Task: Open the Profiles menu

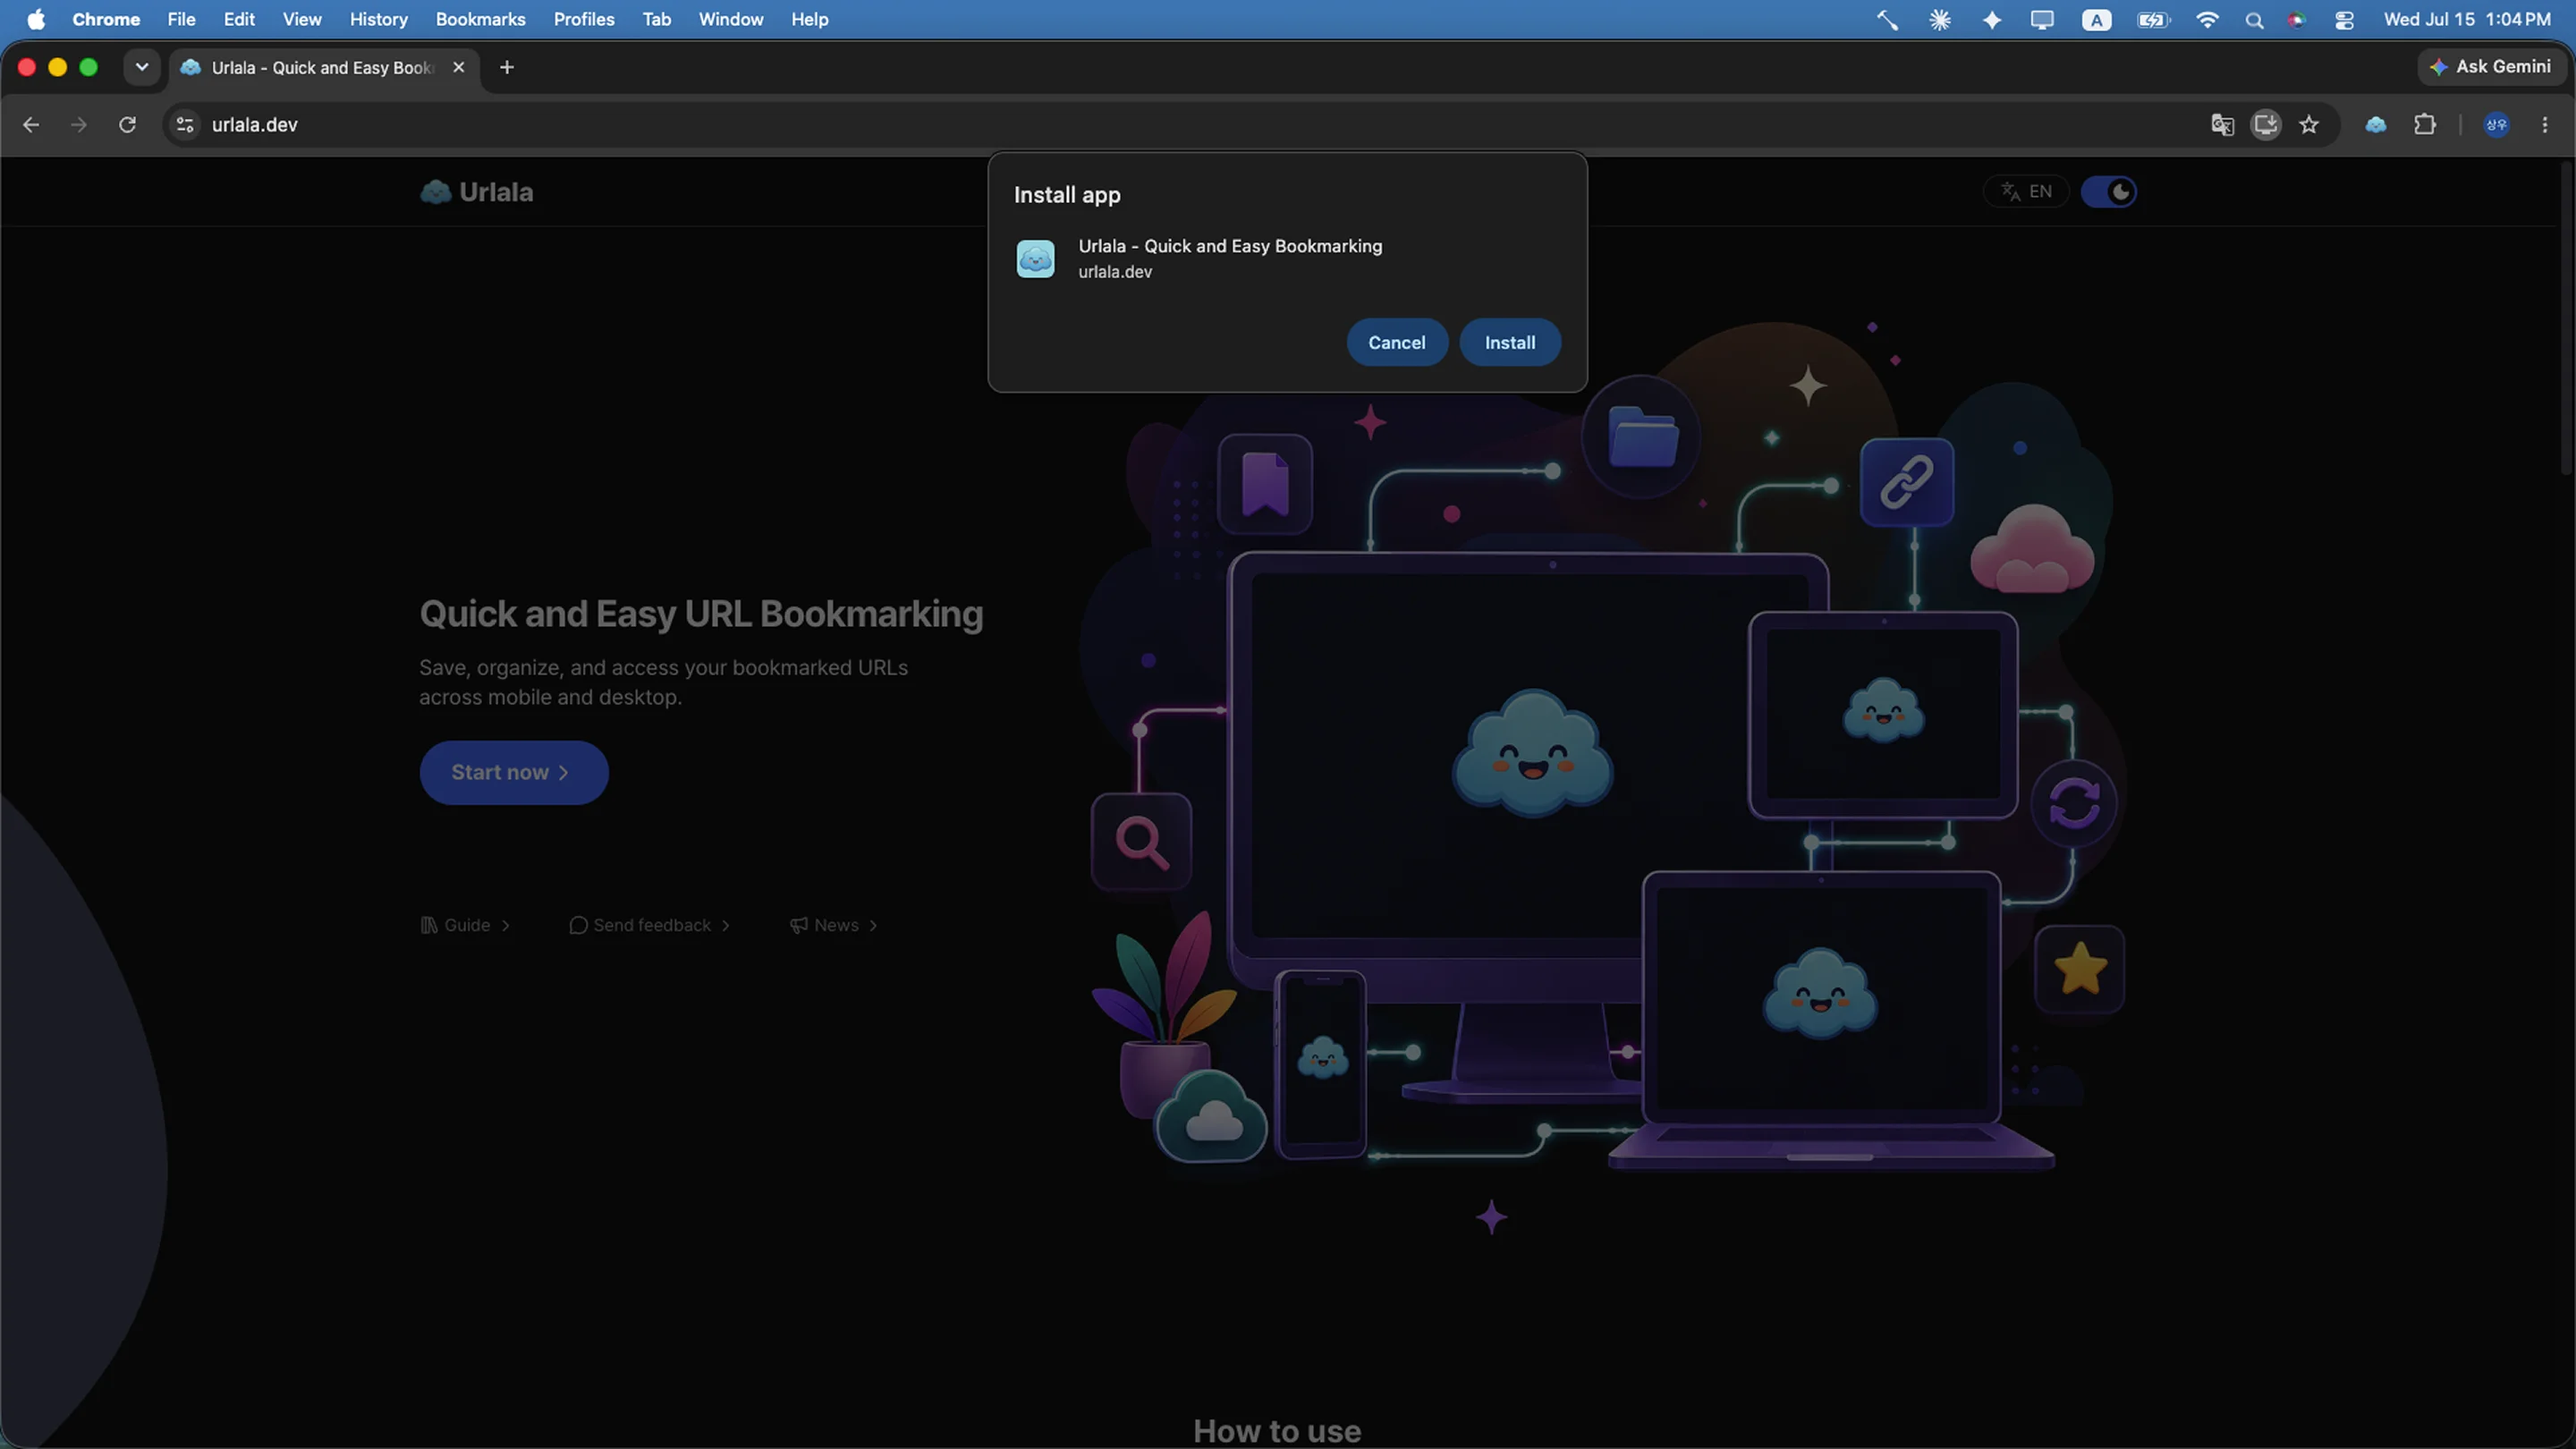Action: pos(584,19)
